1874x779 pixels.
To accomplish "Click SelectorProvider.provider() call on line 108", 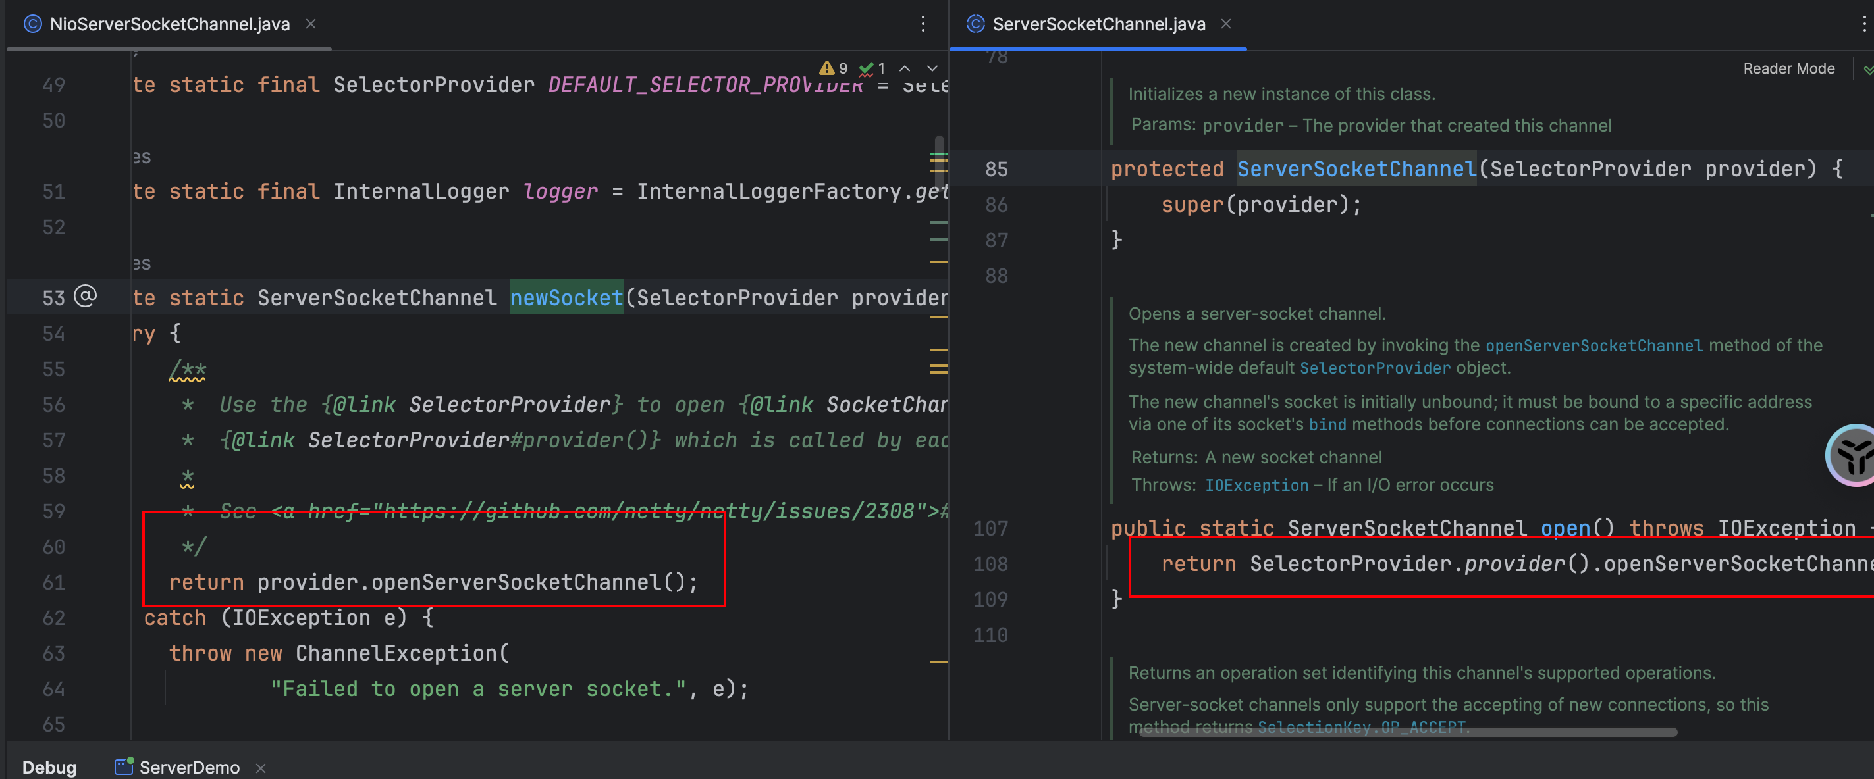I will tap(1419, 564).
